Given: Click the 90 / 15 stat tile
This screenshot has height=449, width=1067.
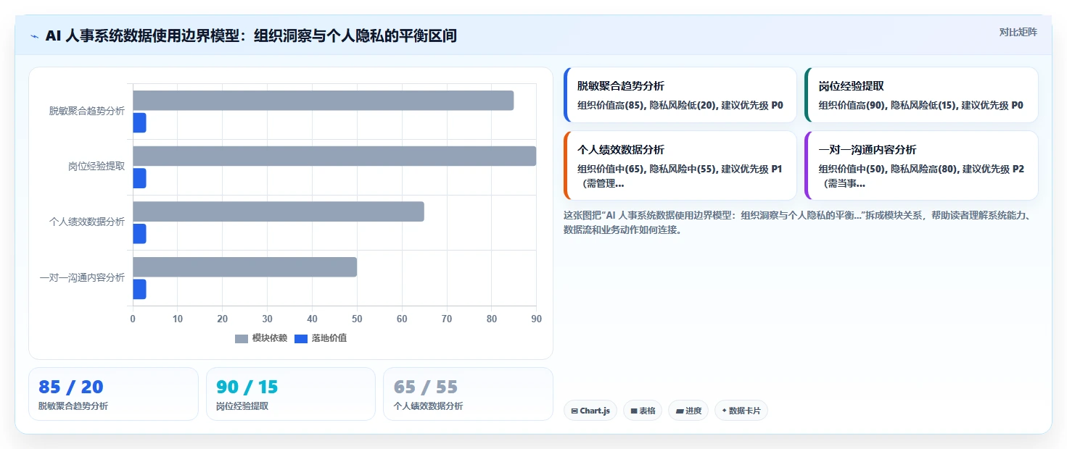Looking at the screenshot, I should point(291,394).
